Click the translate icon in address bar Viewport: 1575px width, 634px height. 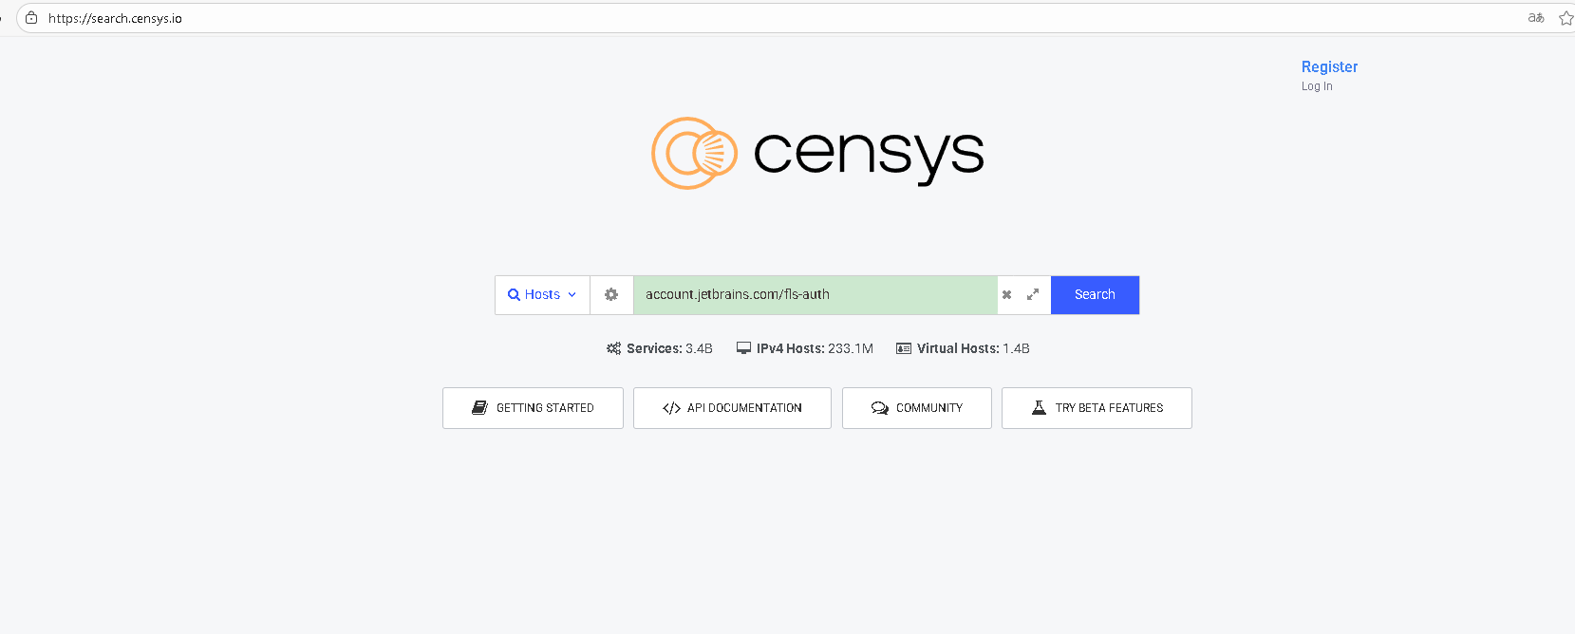[1536, 18]
